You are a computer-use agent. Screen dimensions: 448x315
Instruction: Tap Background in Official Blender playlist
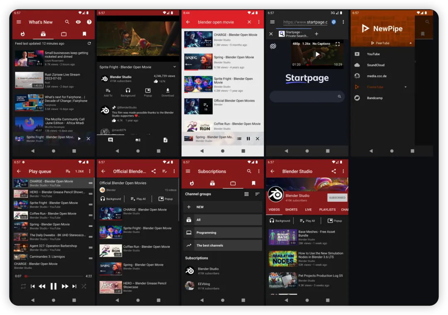(111, 199)
